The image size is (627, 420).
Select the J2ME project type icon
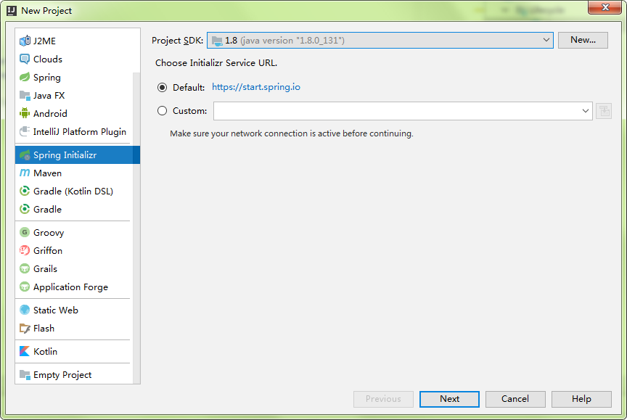[25, 41]
